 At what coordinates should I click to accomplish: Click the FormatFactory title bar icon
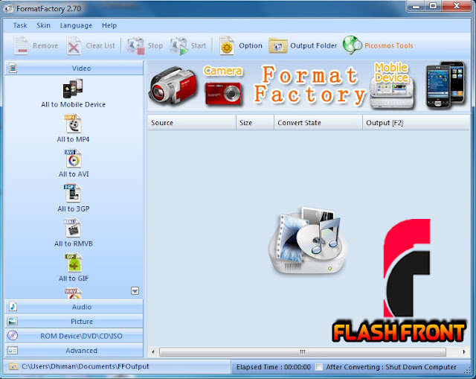pos(8,8)
